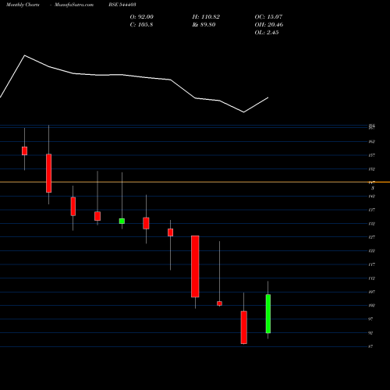390x390 pixels.
Task: Click the 127 price axis label
Action: (372, 237)
